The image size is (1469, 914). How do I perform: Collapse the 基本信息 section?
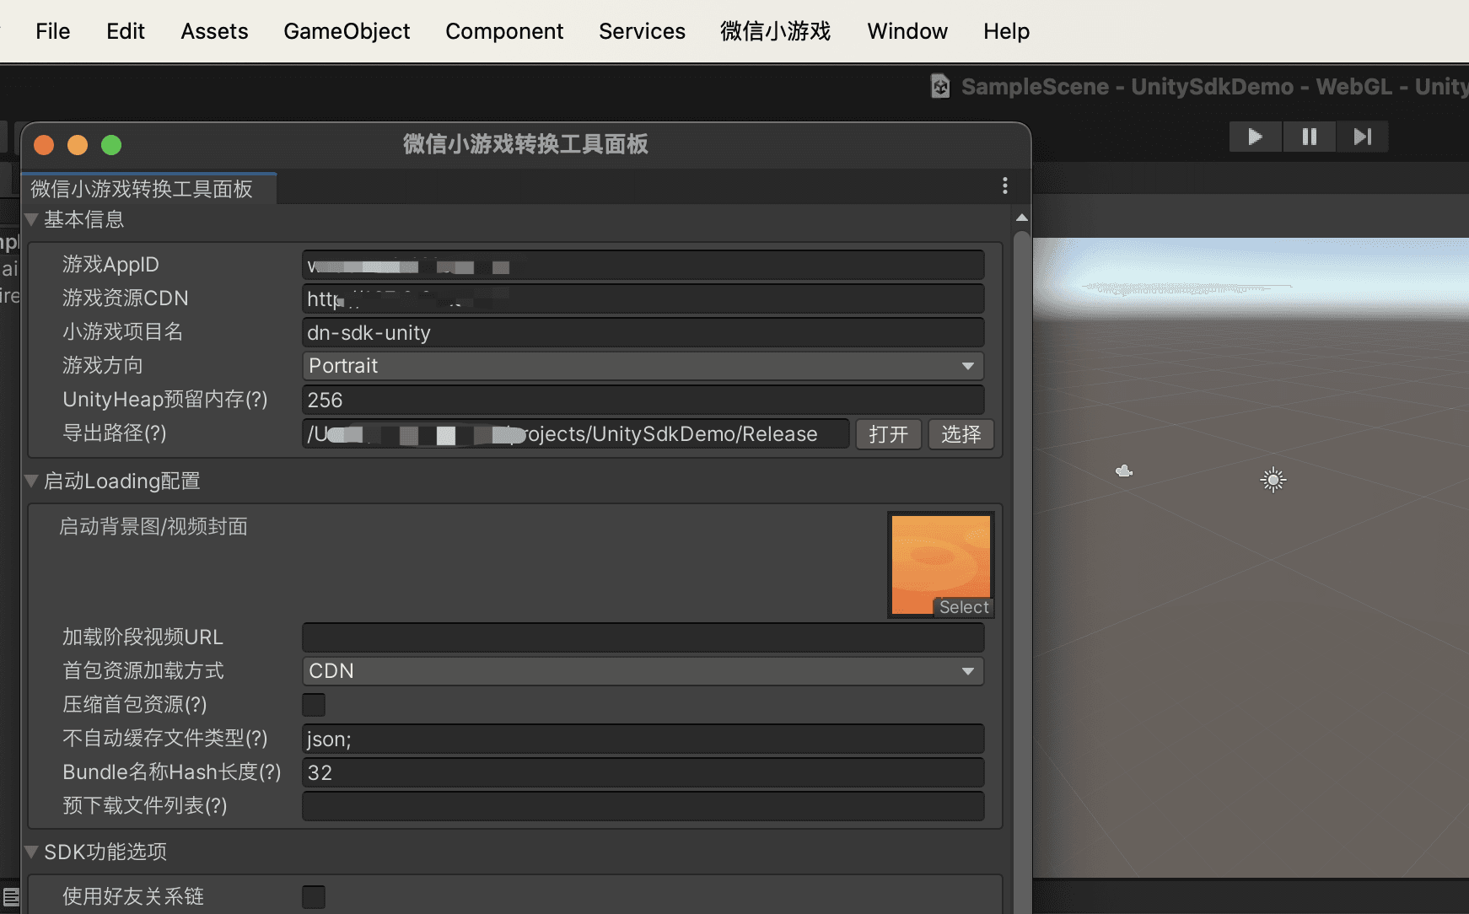click(x=32, y=219)
